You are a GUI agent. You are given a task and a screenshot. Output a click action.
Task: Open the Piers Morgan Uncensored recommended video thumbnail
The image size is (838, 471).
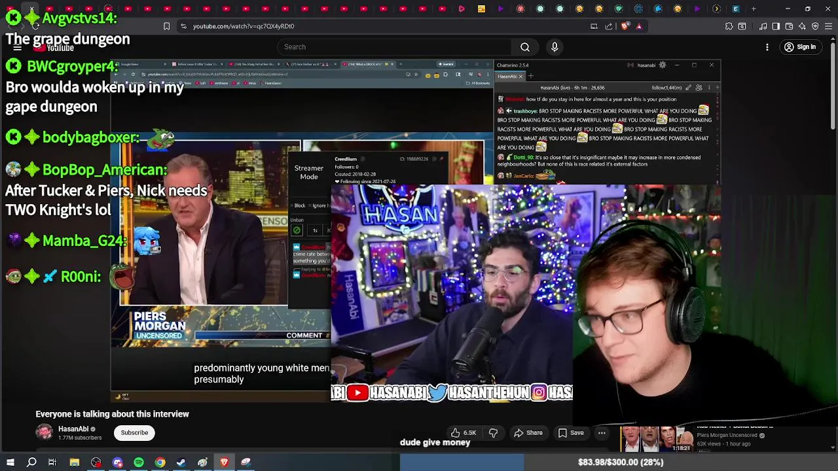click(x=656, y=440)
